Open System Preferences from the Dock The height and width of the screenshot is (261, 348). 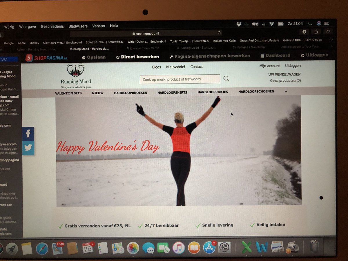tap(224, 248)
